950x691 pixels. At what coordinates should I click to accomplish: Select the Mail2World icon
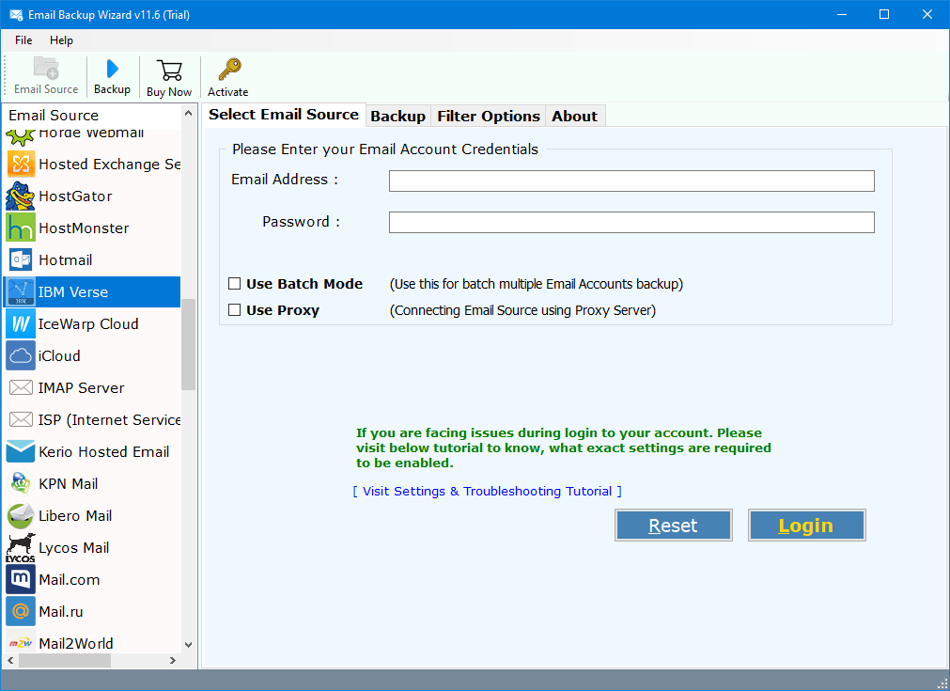[x=21, y=642]
